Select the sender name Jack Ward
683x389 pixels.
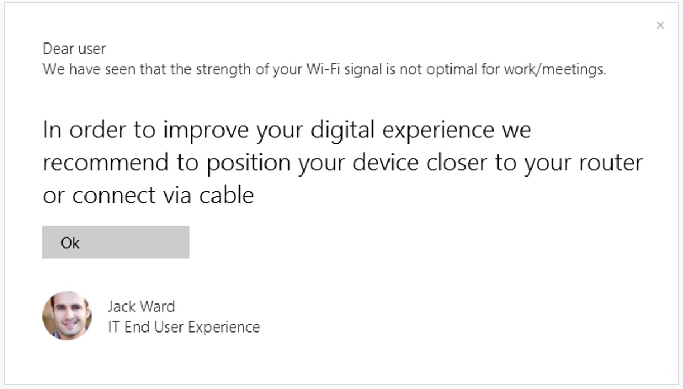(x=141, y=306)
